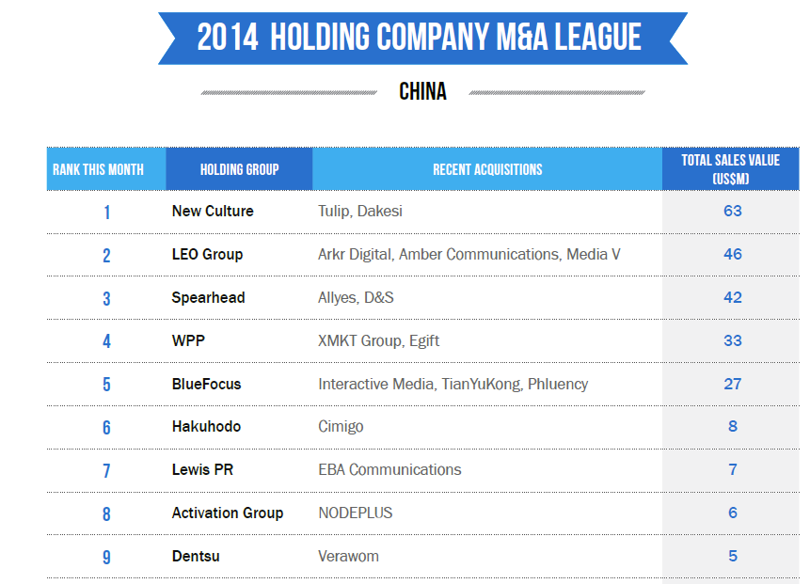Select the Spearhead row name
Viewport: 810px width, 584px height.
[208, 298]
